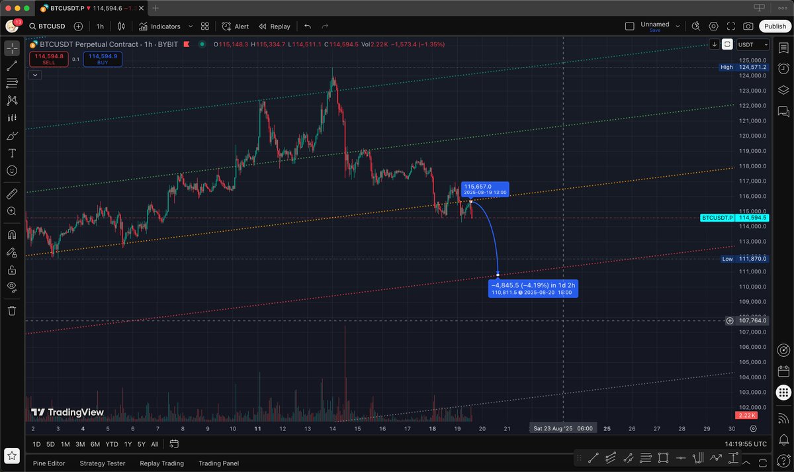Image resolution: width=794 pixels, height=472 pixels.
Task: Create an Alert from the top toolbar
Action: pyautogui.click(x=236, y=26)
